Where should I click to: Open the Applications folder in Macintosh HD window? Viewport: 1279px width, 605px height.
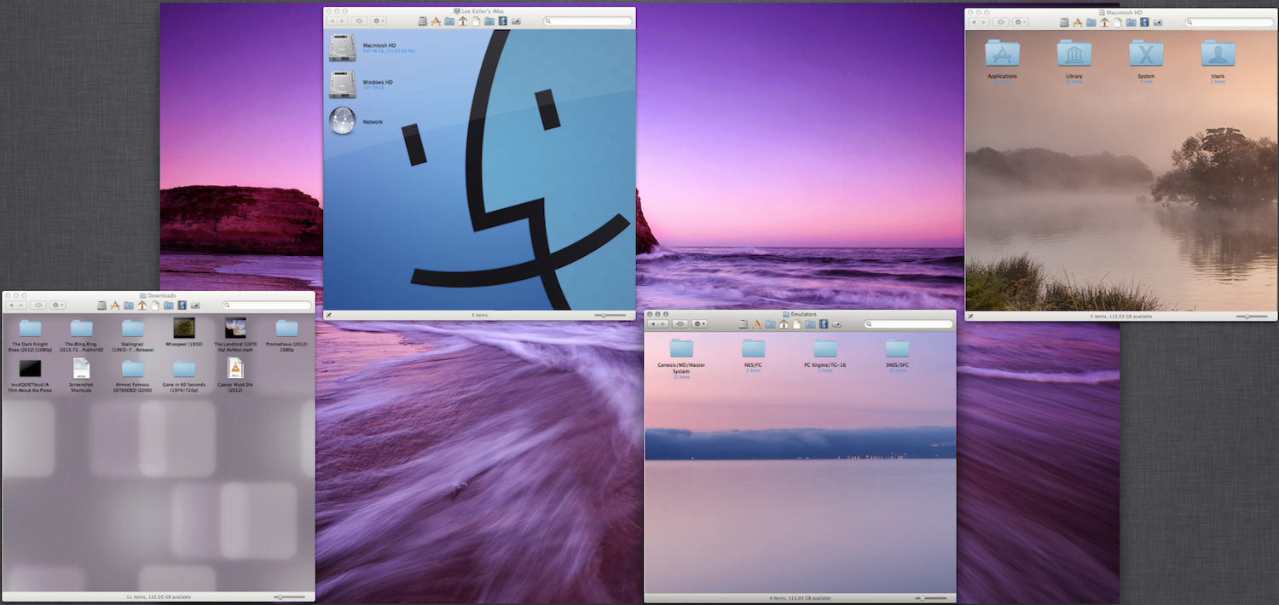[x=1002, y=54]
